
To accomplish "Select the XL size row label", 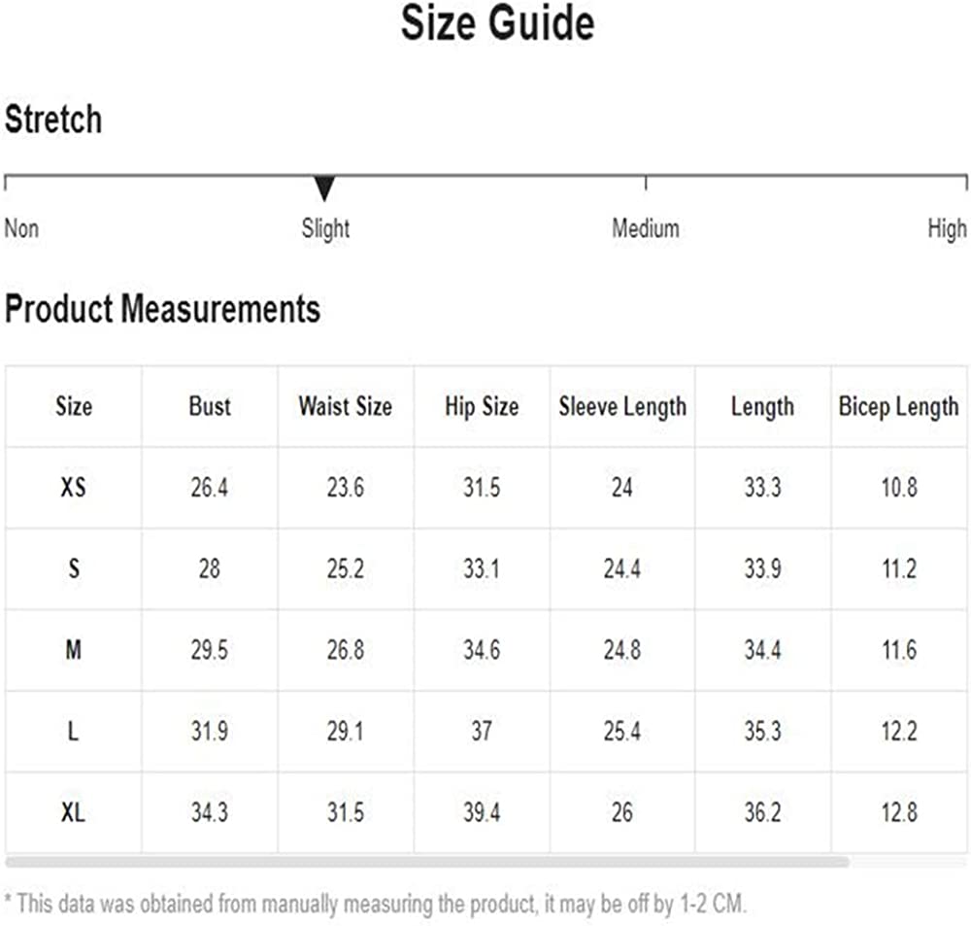I will pyautogui.click(x=73, y=812).
